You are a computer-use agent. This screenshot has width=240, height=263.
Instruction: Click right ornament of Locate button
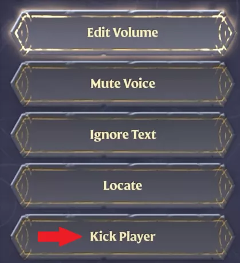click(x=225, y=186)
